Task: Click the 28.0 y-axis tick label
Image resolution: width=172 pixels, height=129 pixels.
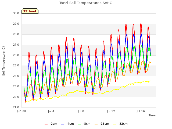Action: pyautogui.click(x=16, y=34)
